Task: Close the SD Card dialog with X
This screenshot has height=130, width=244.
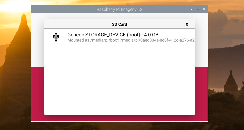Action: pyautogui.click(x=187, y=25)
